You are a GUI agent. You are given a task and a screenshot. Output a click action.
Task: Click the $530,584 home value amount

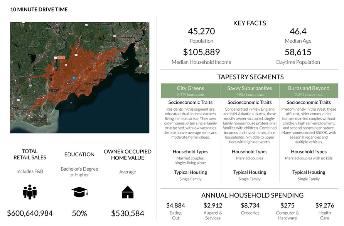click(x=127, y=213)
